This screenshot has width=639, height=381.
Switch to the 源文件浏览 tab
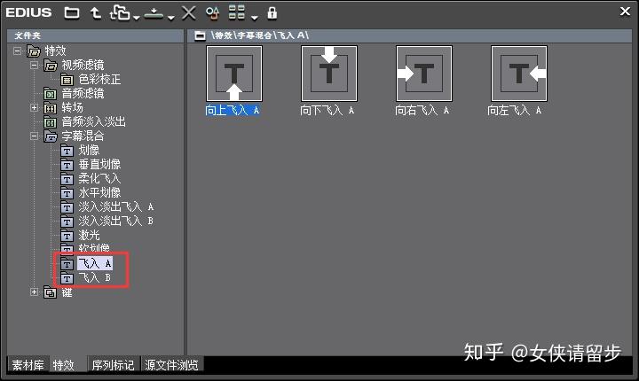point(172,365)
